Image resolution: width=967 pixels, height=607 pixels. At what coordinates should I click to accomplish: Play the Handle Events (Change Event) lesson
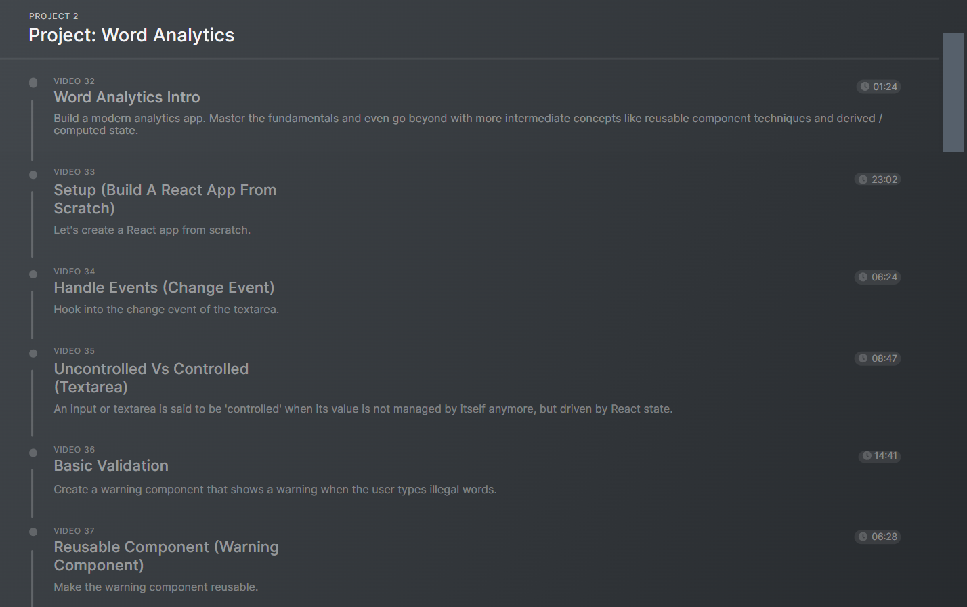[164, 288]
